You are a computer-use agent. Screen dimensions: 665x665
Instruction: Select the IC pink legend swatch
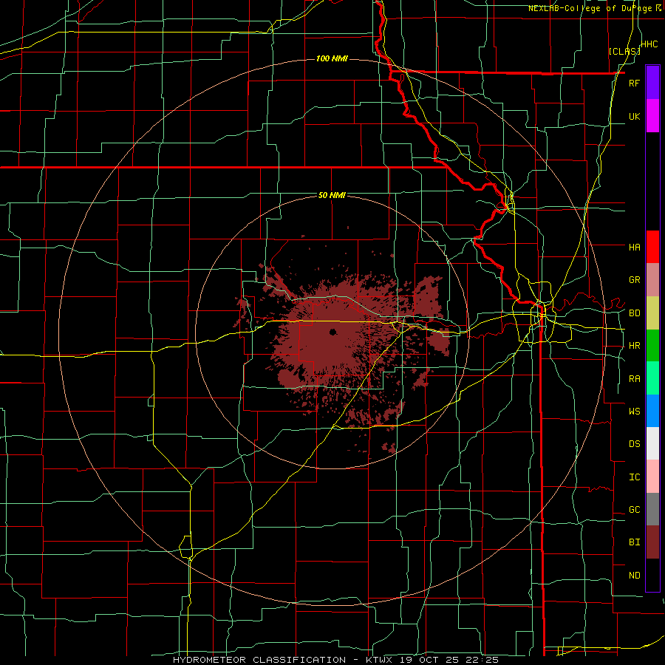tap(652, 477)
